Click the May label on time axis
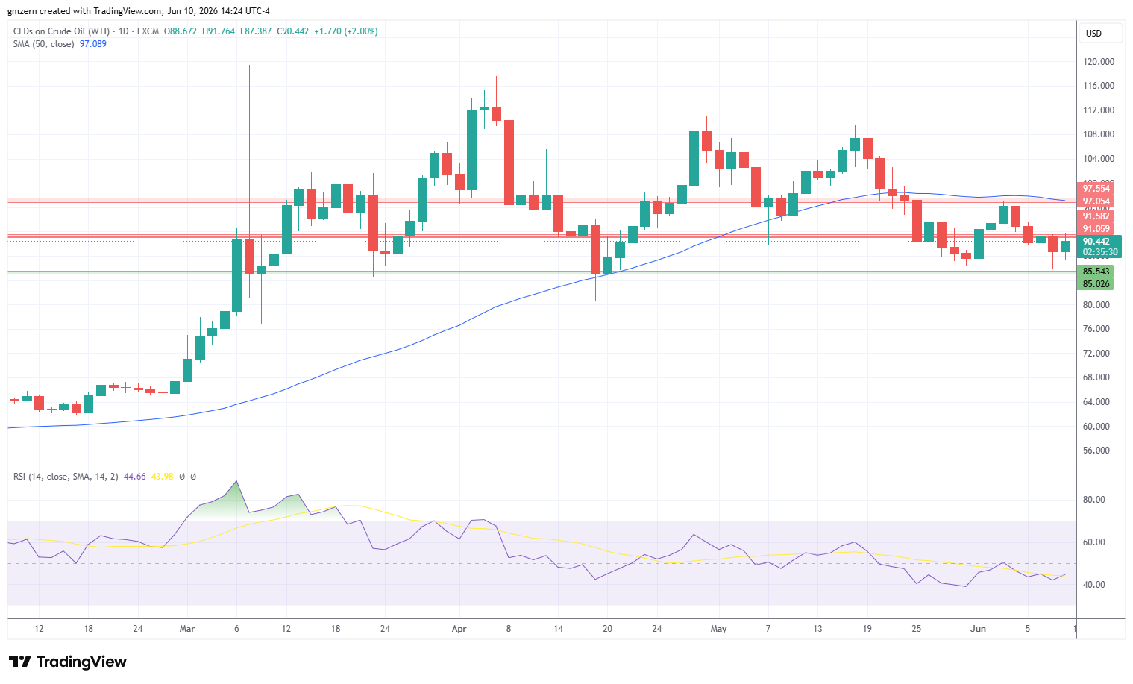The image size is (1133, 684). [x=718, y=629]
